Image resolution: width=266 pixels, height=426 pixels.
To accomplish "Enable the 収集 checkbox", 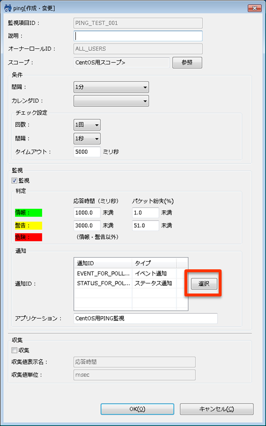I will 14,350.
